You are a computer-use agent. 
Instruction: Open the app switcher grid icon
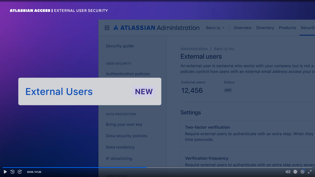pos(107,28)
